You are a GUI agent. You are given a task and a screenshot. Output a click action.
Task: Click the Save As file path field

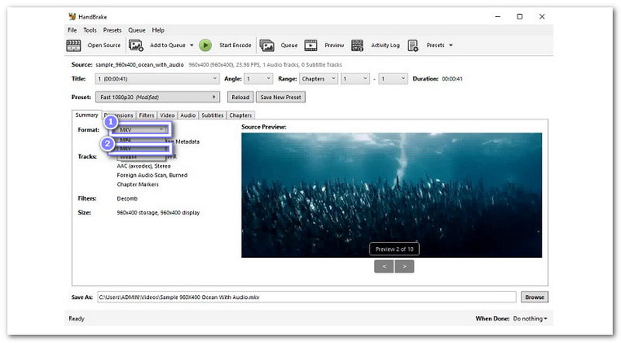307,297
